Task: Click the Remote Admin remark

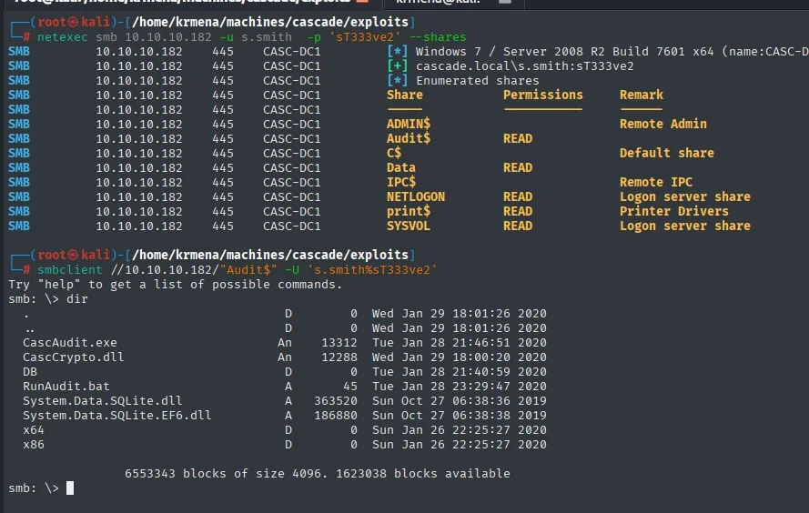Action: pos(663,124)
